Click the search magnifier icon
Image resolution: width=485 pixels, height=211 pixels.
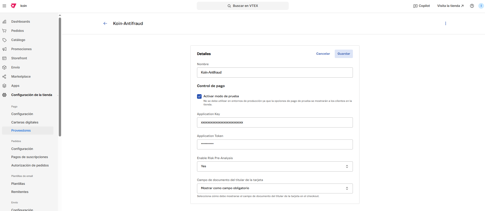tap(229, 6)
